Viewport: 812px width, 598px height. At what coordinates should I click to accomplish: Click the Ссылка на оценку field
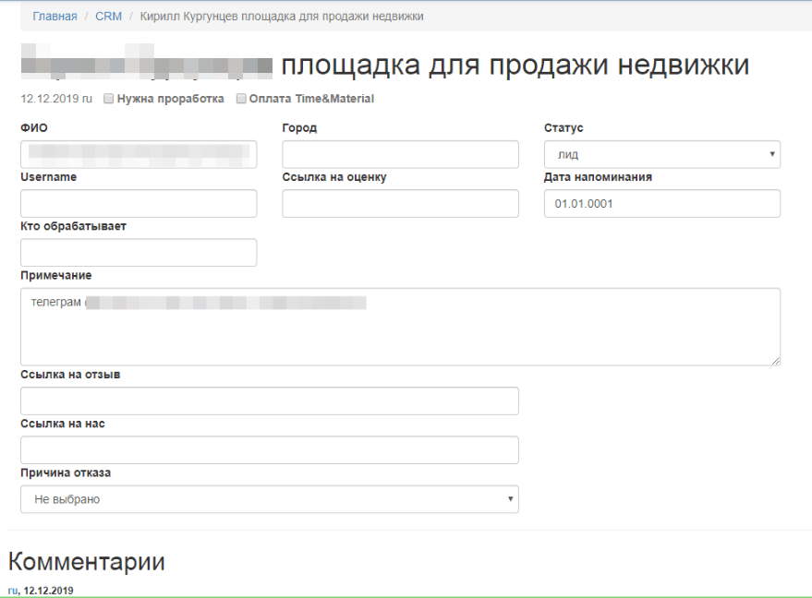(400, 204)
